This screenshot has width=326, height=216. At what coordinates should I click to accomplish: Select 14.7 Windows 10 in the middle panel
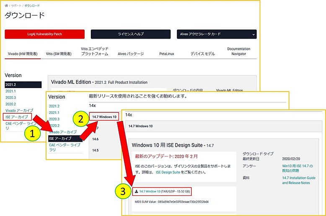coord(104,117)
